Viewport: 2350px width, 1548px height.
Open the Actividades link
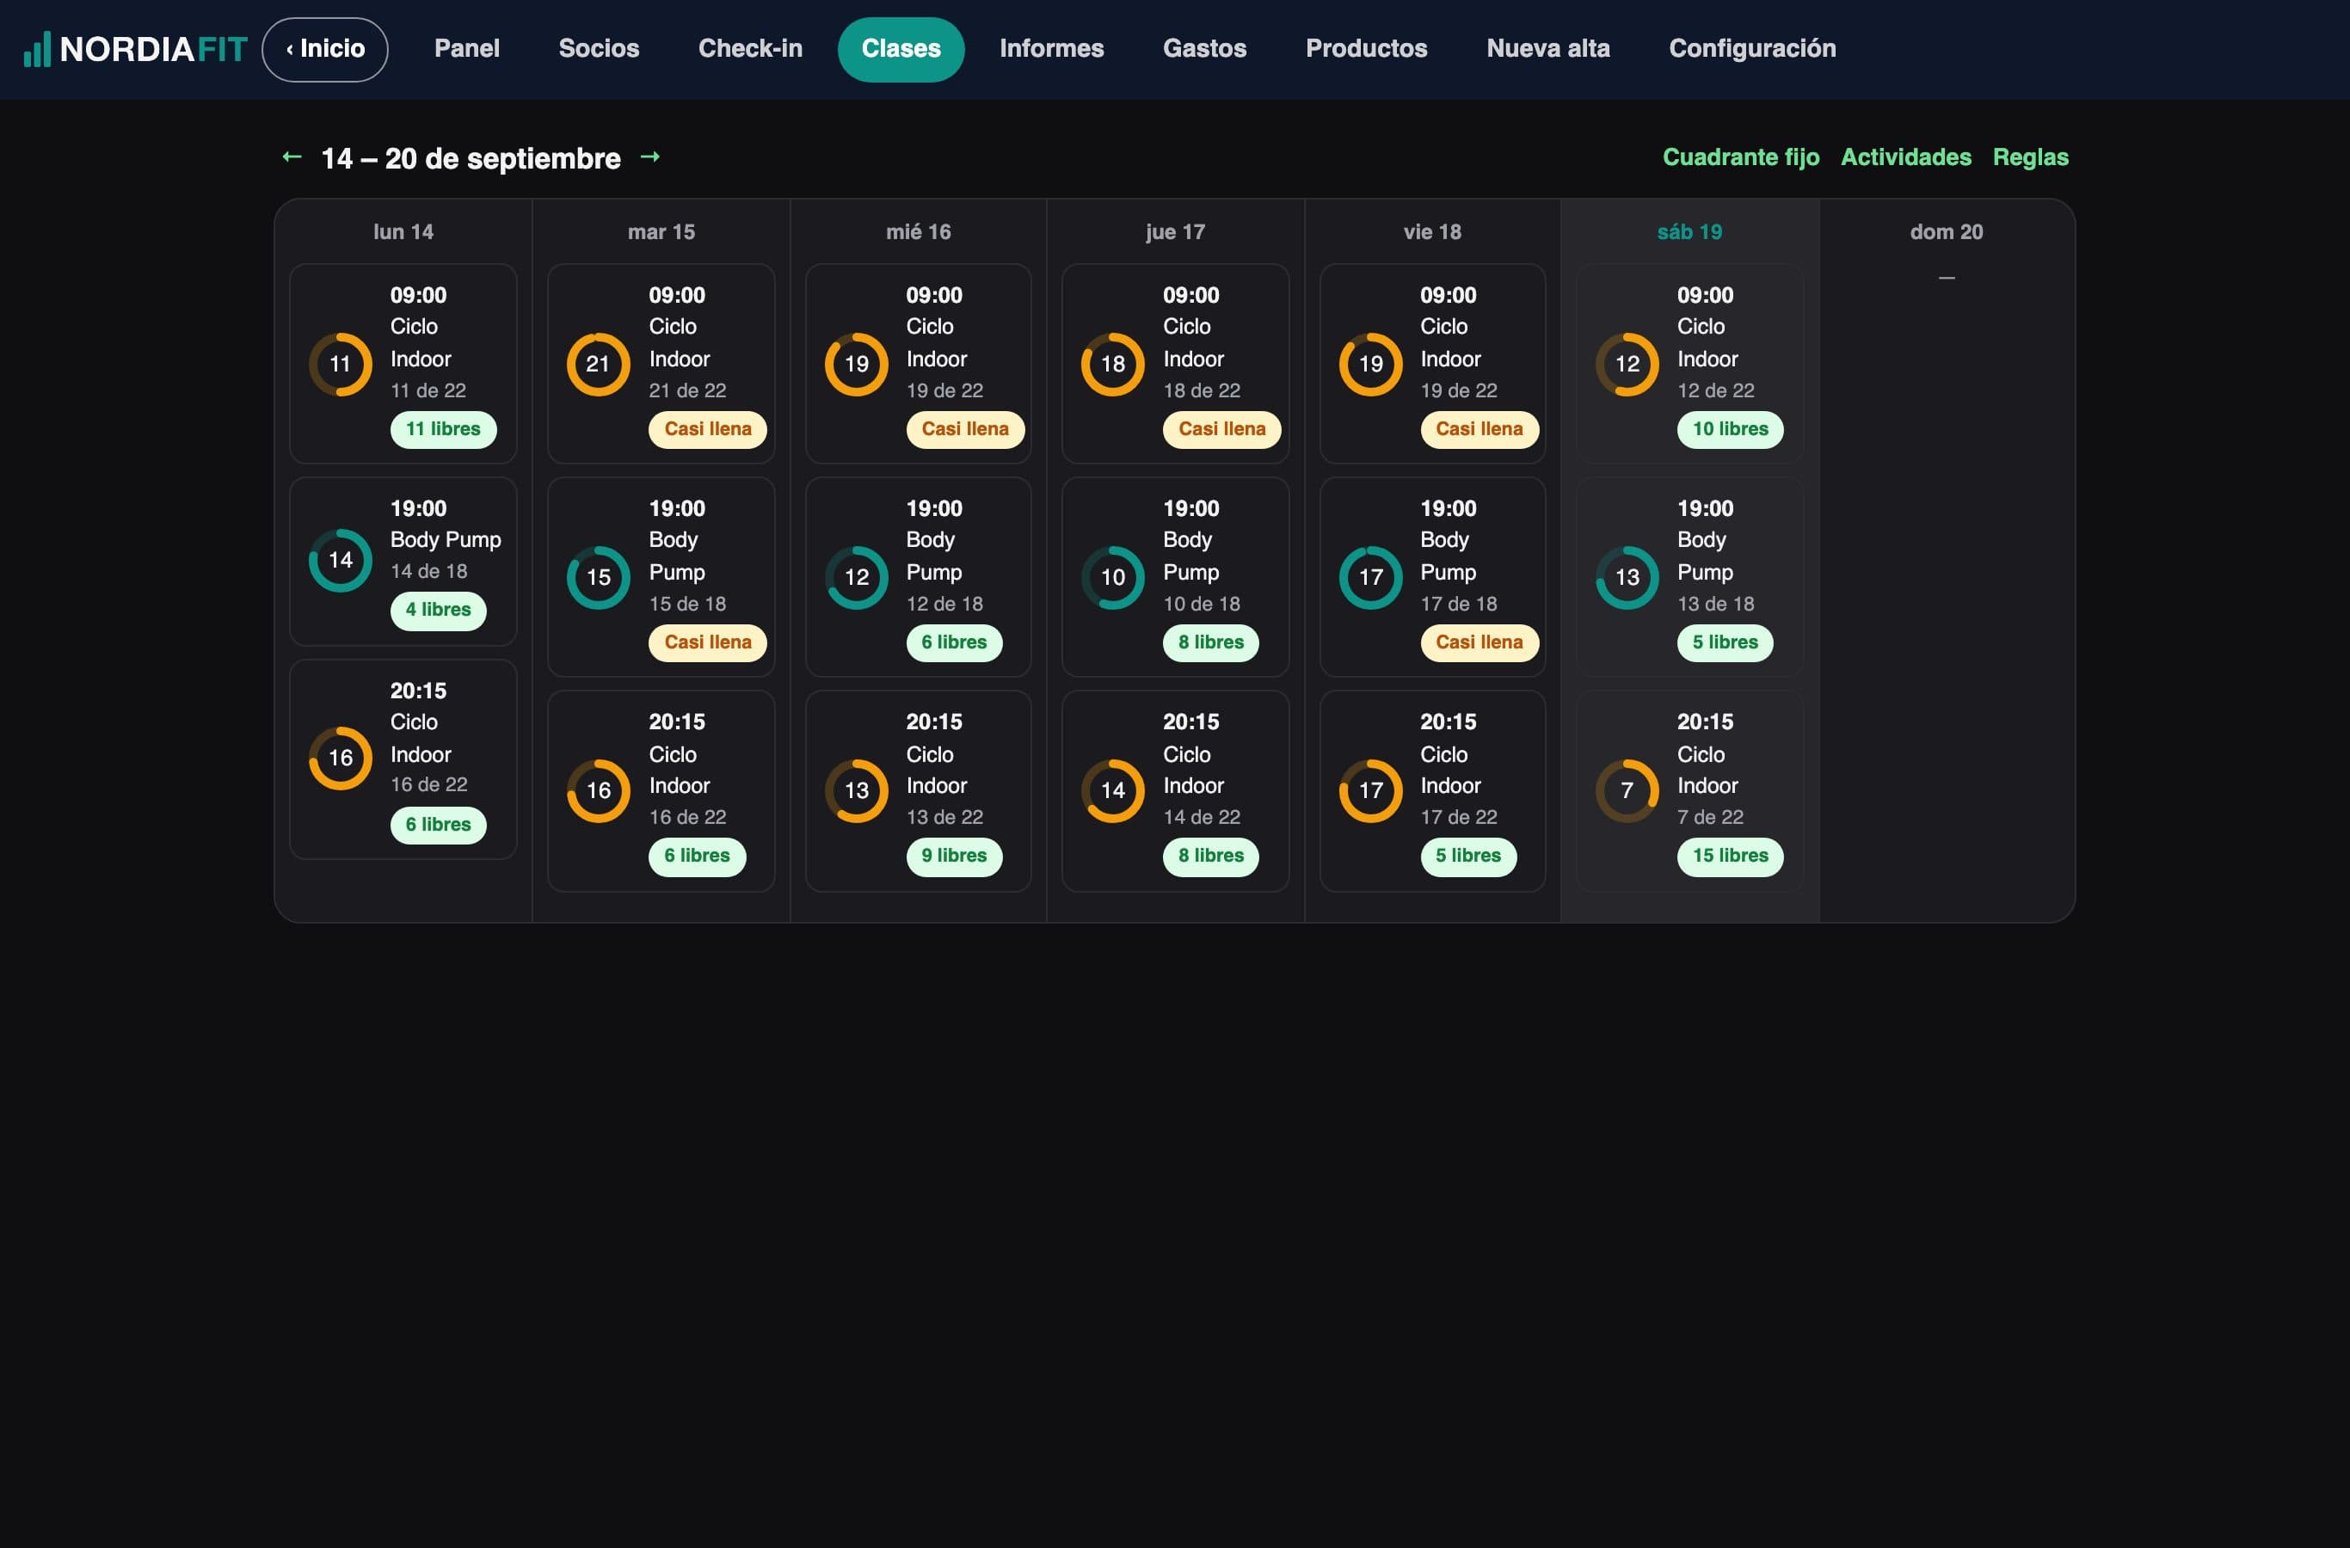pos(1905,157)
